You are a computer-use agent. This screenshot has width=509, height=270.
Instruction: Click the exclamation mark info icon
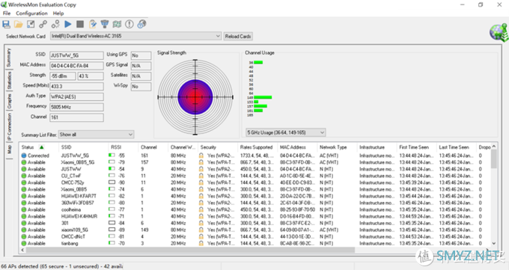(129, 24)
